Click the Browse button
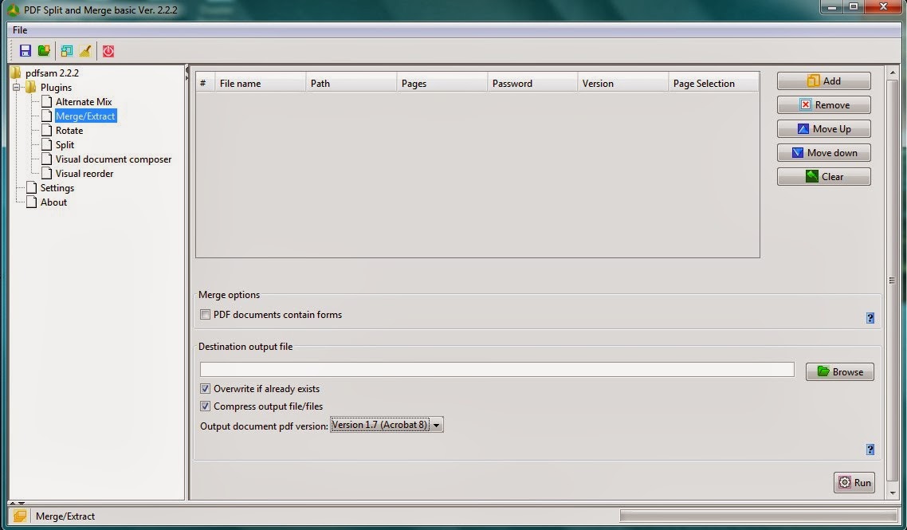The image size is (907, 530). coord(840,371)
